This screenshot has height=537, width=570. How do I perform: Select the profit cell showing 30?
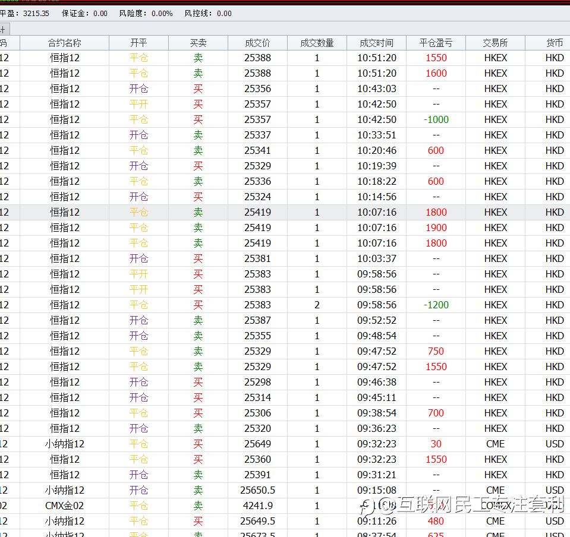coord(436,444)
